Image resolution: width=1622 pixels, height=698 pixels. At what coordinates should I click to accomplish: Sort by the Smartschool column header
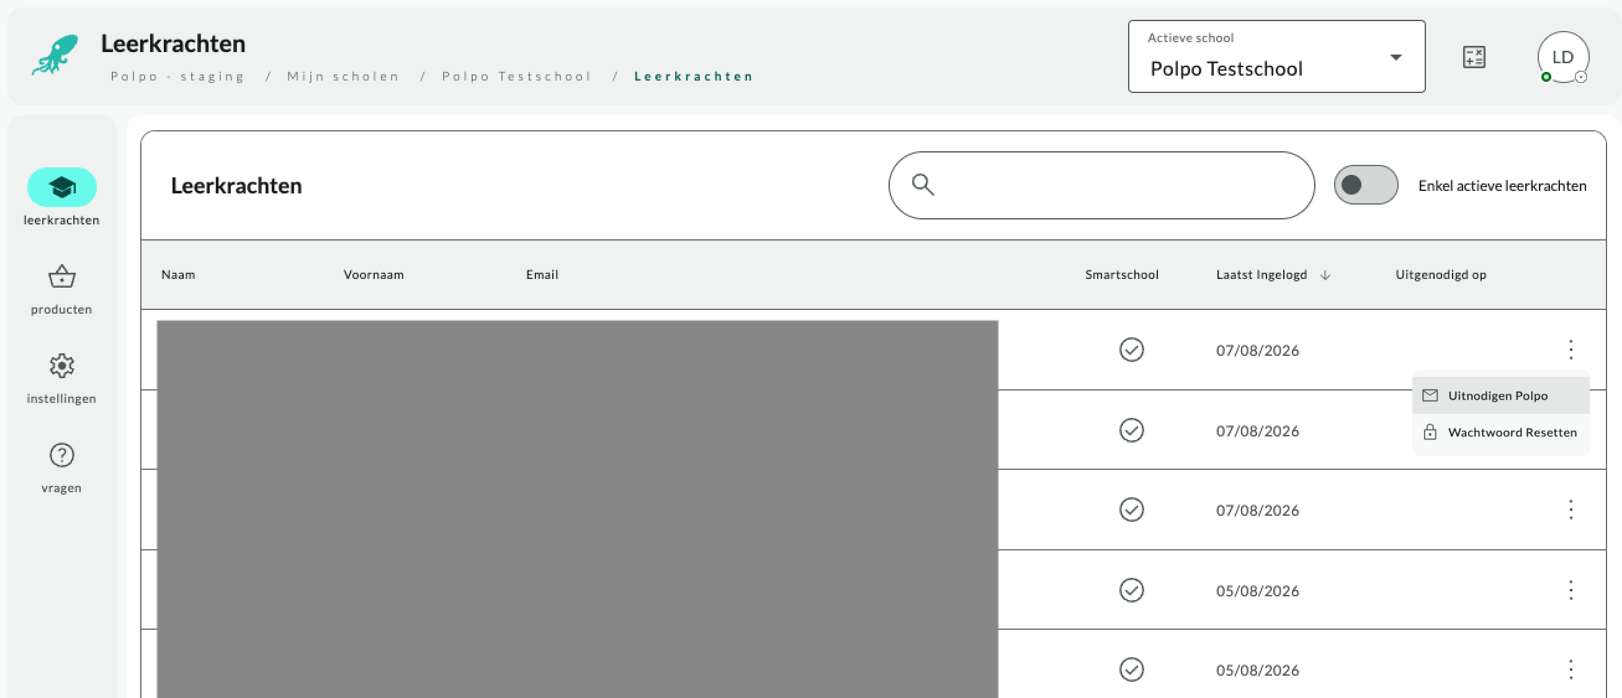click(x=1121, y=275)
